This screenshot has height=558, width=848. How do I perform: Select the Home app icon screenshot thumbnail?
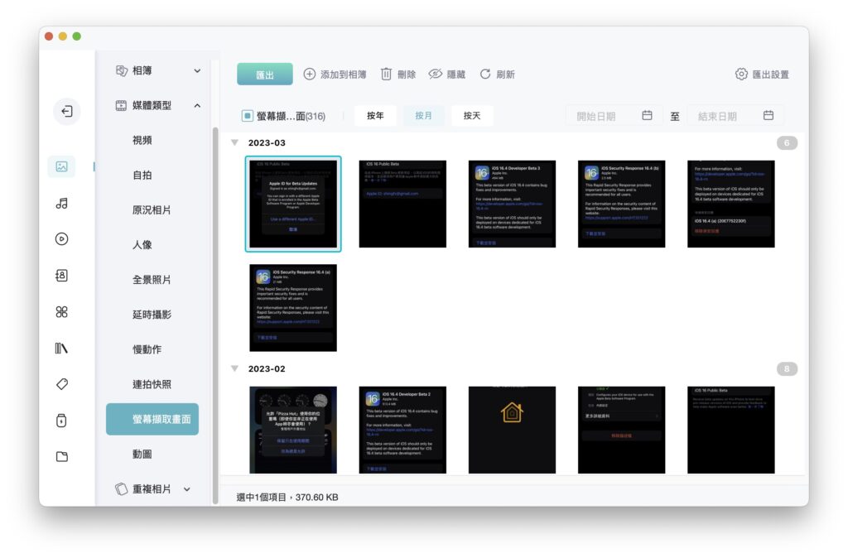pos(512,430)
